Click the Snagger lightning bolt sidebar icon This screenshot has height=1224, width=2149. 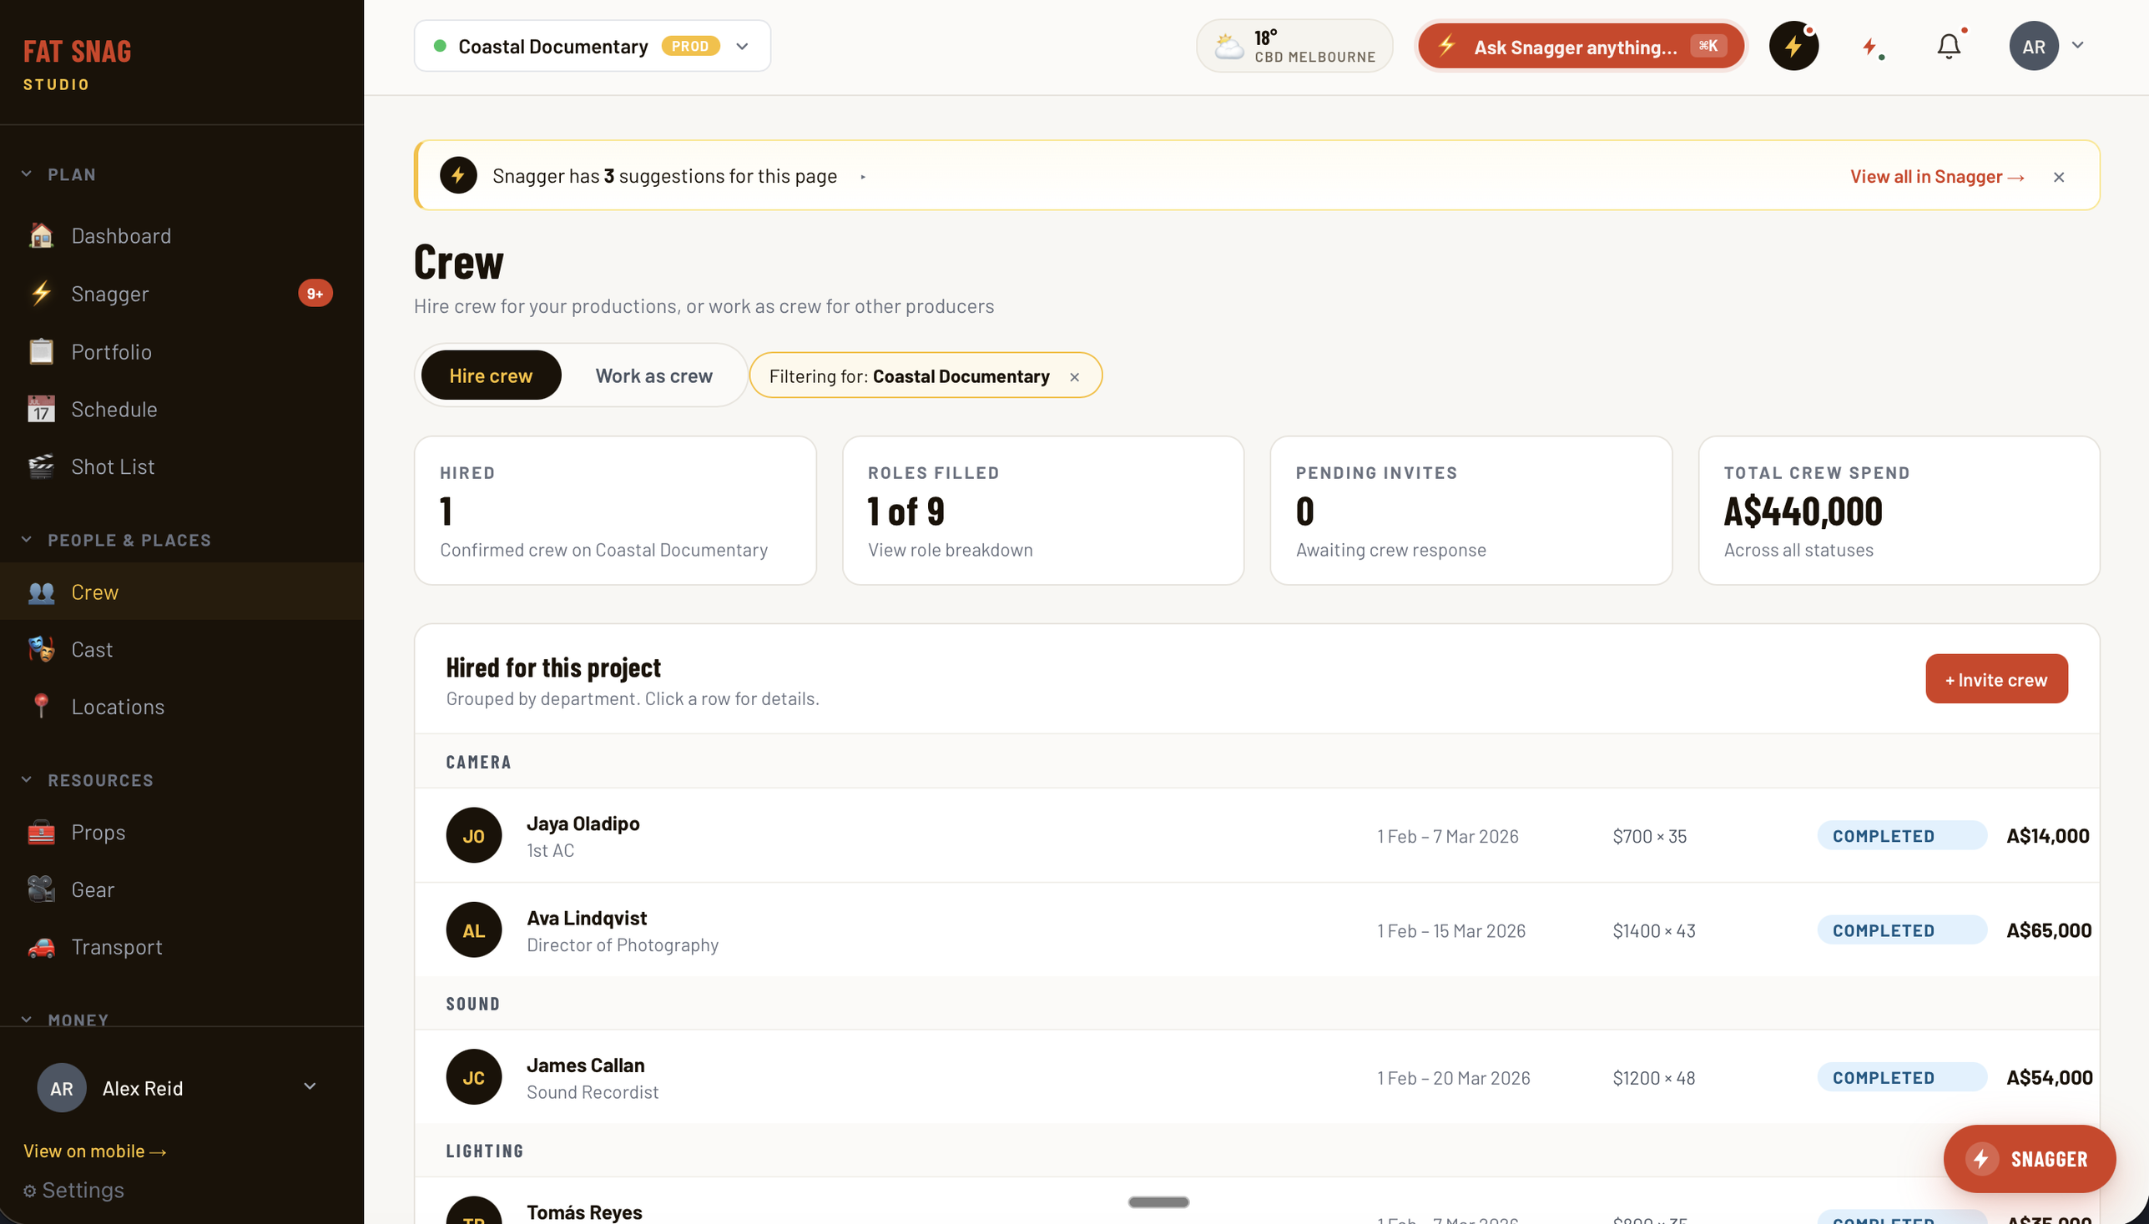41,294
